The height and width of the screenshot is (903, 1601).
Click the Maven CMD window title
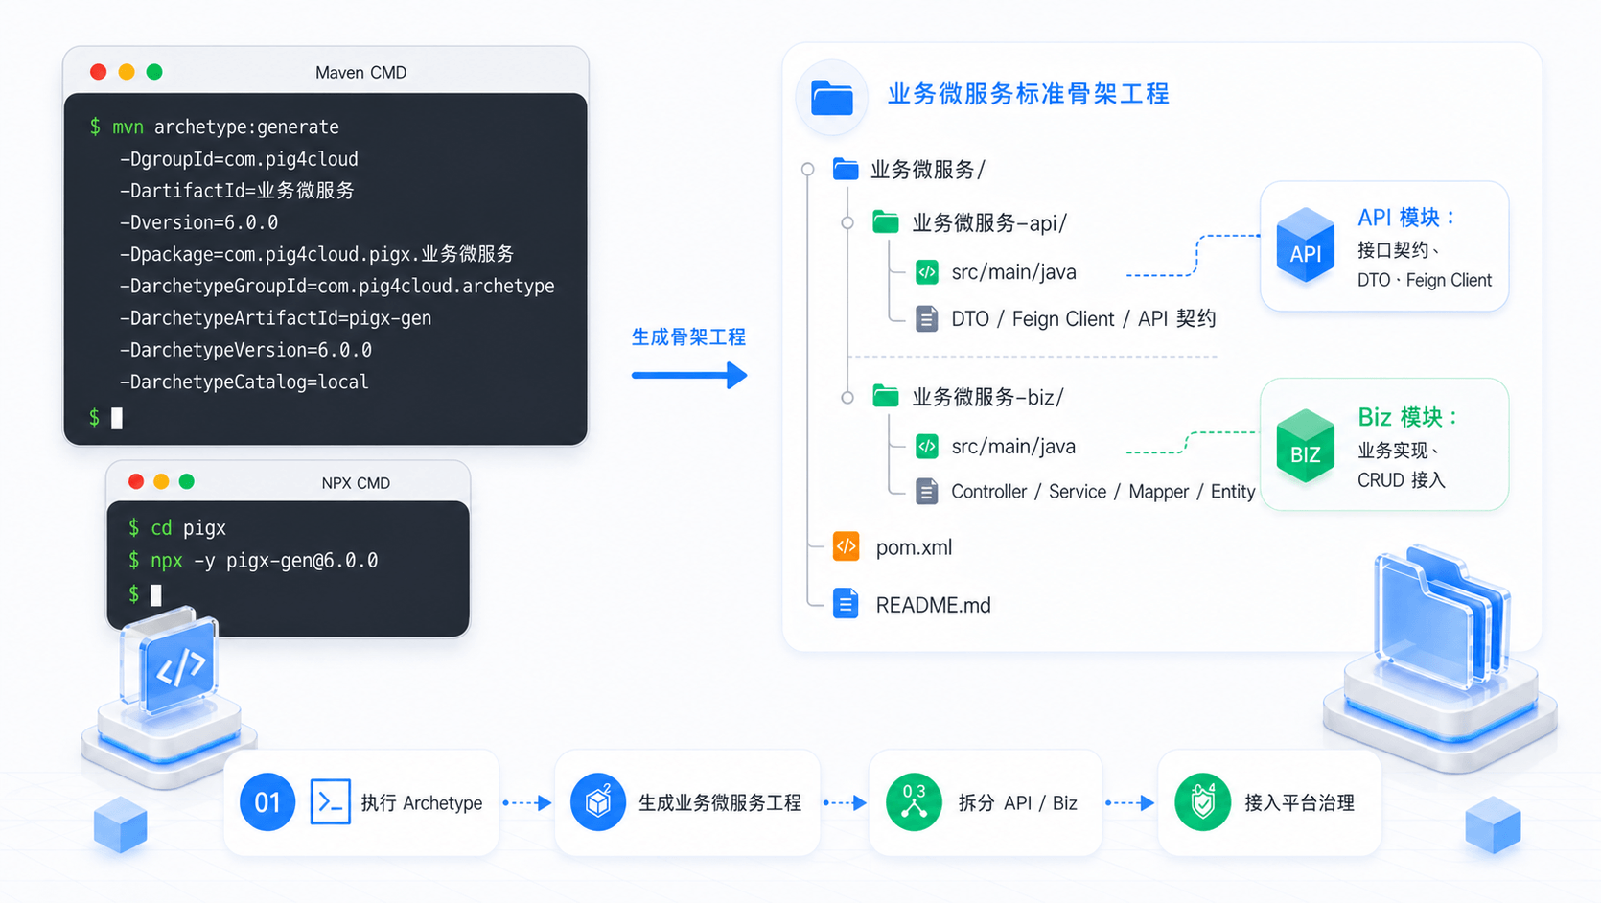[x=360, y=73]
